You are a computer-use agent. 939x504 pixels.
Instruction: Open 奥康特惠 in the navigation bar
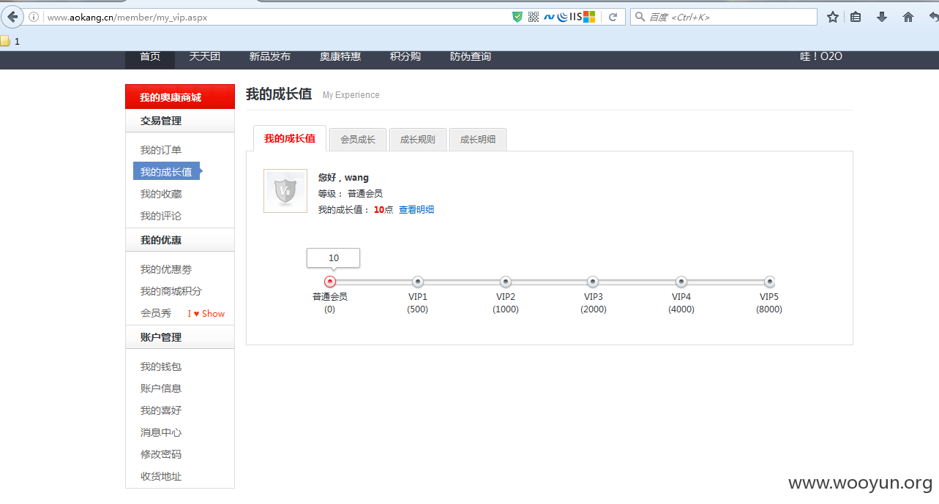pyautogui.click(x=340, y=56)
